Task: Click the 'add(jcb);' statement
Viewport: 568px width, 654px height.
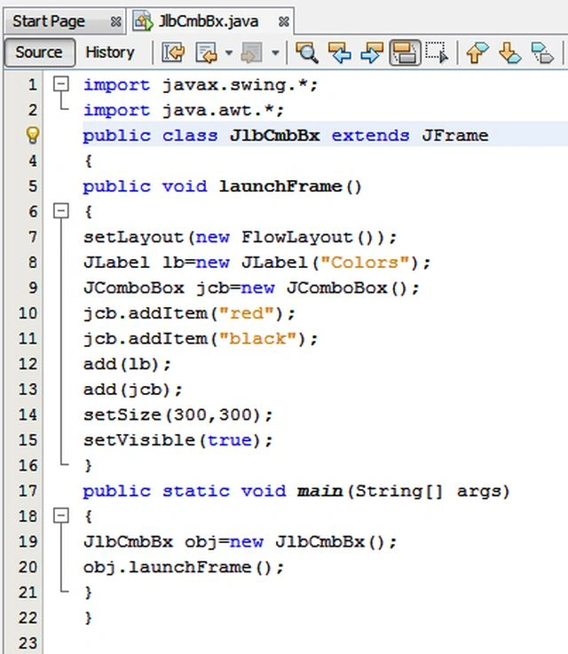Action: (132, 390)
